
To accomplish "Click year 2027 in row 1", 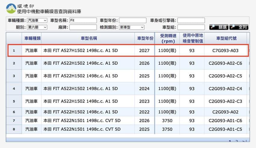I will pos(144,51).
